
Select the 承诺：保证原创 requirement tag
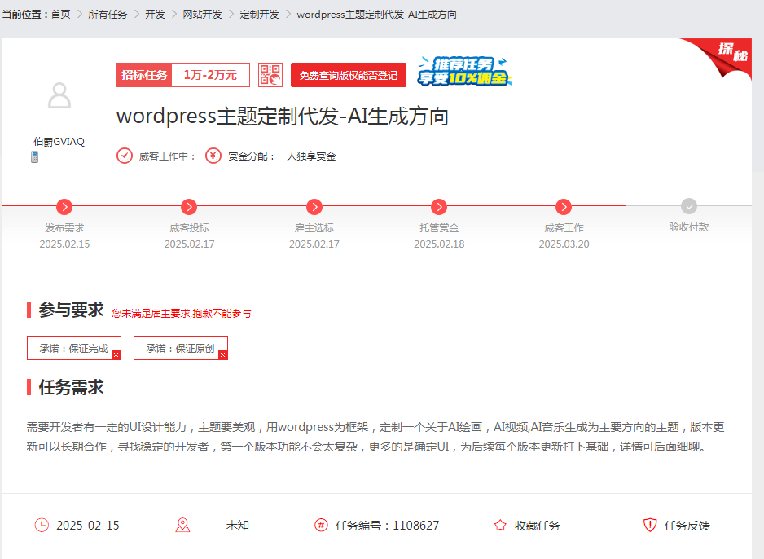(181, 348)
